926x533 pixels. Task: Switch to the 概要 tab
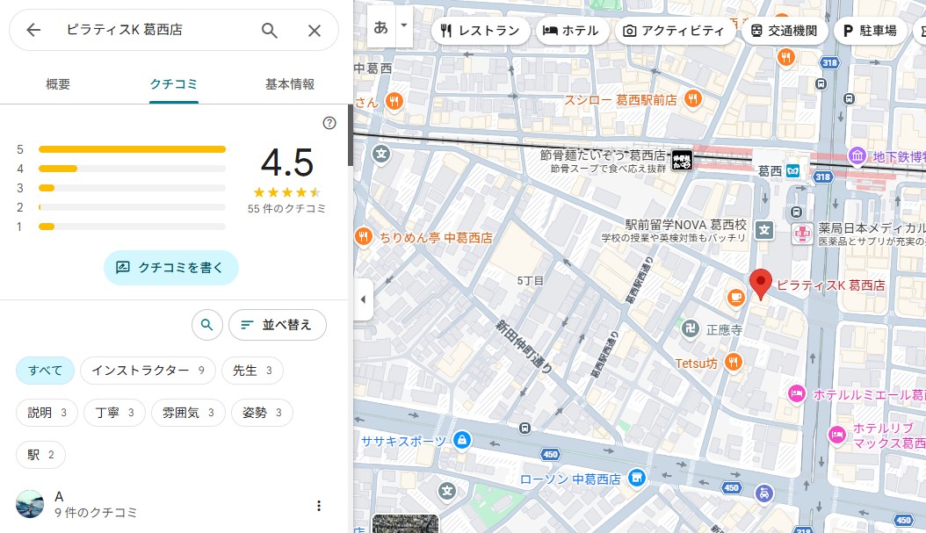58,84
